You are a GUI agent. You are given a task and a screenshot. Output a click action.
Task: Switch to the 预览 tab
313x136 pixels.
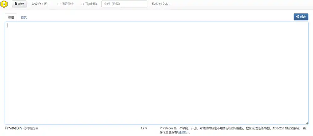pos(24,18)
